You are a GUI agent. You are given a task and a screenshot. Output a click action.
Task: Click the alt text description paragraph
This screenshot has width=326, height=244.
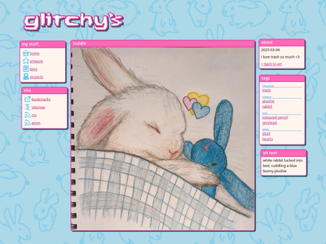click(x=283, y=166)
